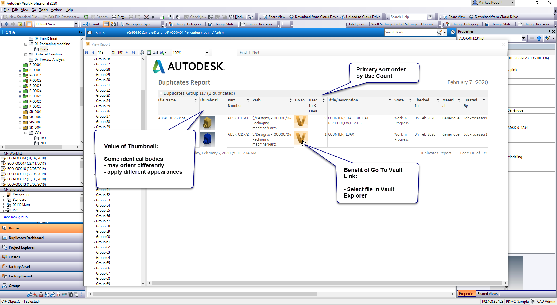Sort the report by Used In X Files
This screenshot has width=557, height=305.
click(x=323, y=100)
